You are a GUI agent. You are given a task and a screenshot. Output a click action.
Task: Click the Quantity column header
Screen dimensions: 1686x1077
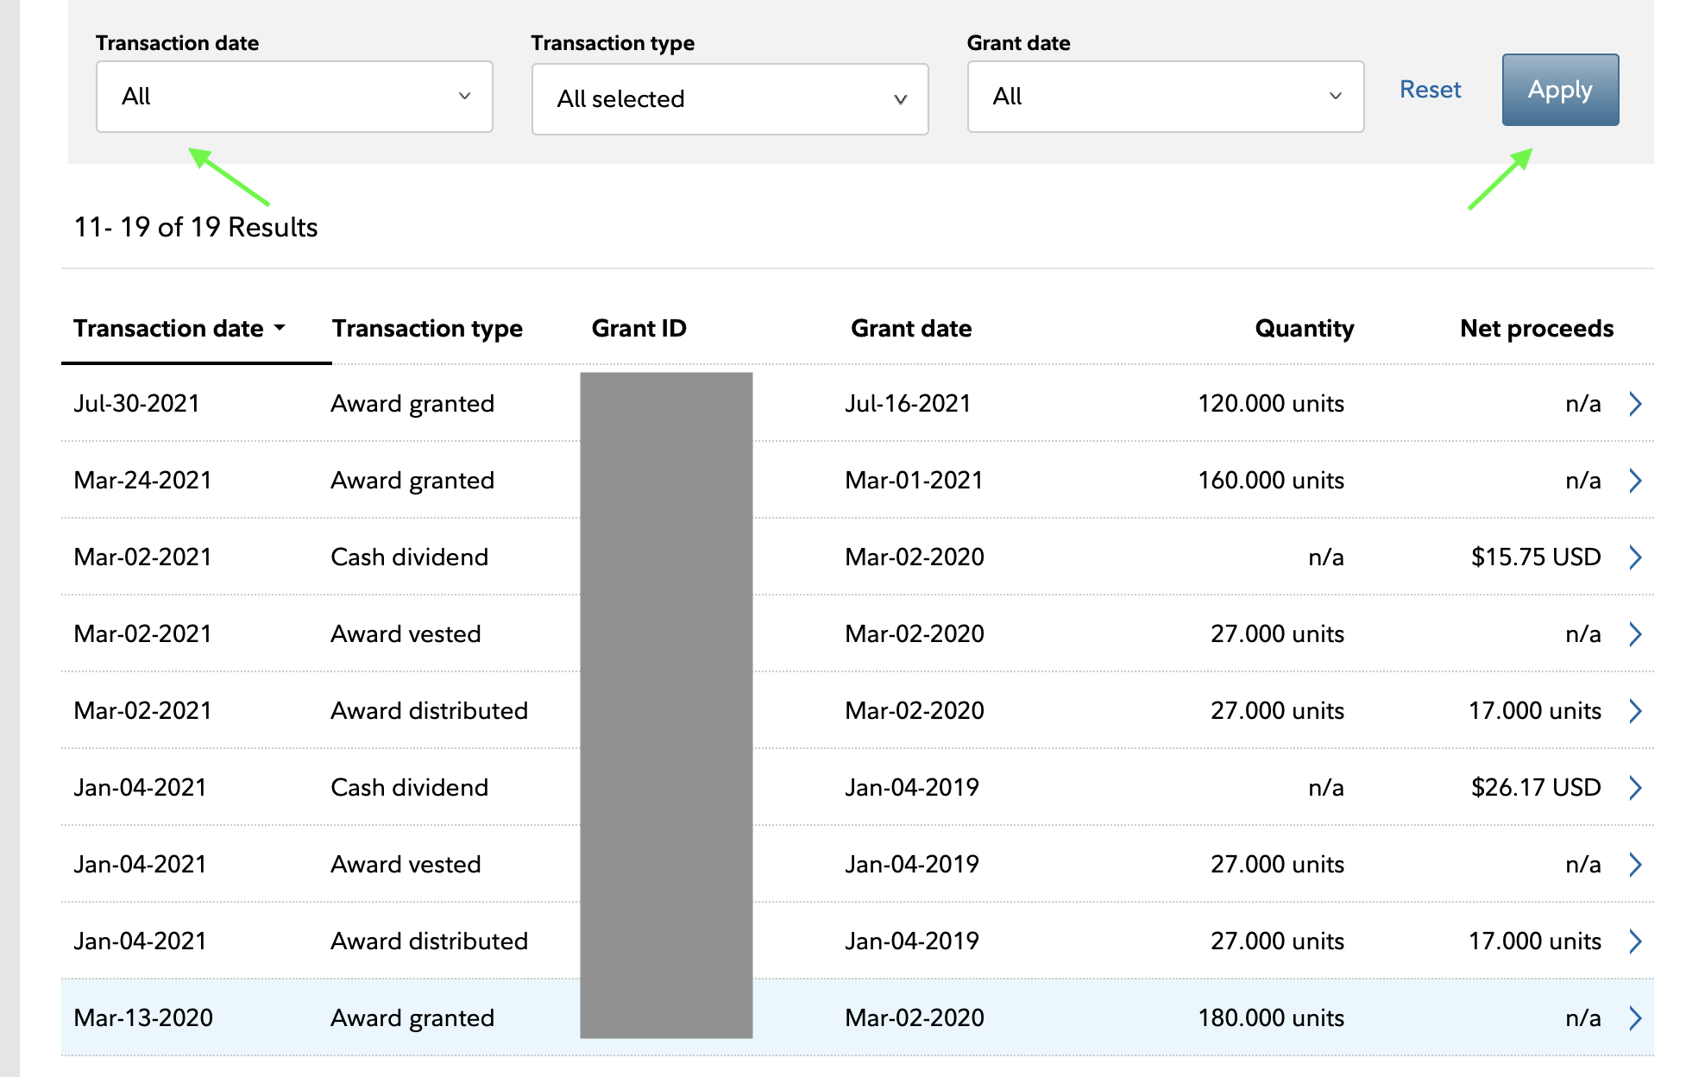pos(1304,329)
